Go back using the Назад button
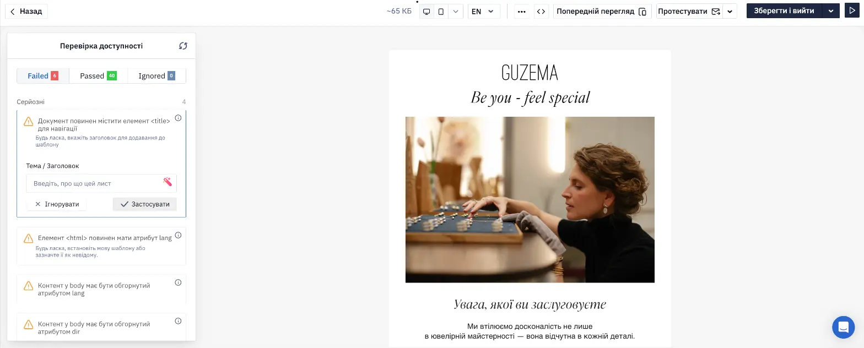This screenshot has height=348, width=864. tap(26, 11)
